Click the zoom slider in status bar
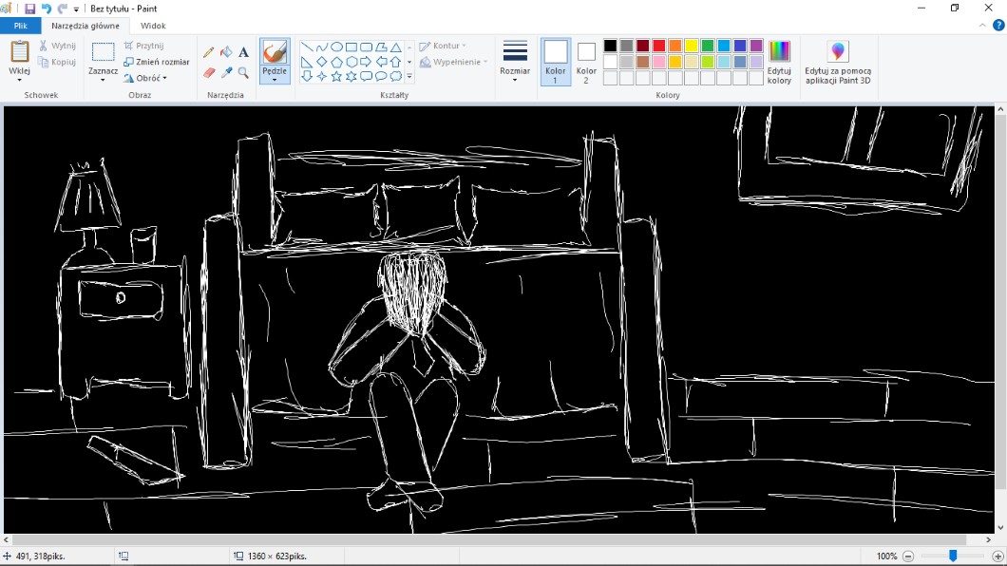Viewport: 1007px width, 566px height. pos(953,557)
